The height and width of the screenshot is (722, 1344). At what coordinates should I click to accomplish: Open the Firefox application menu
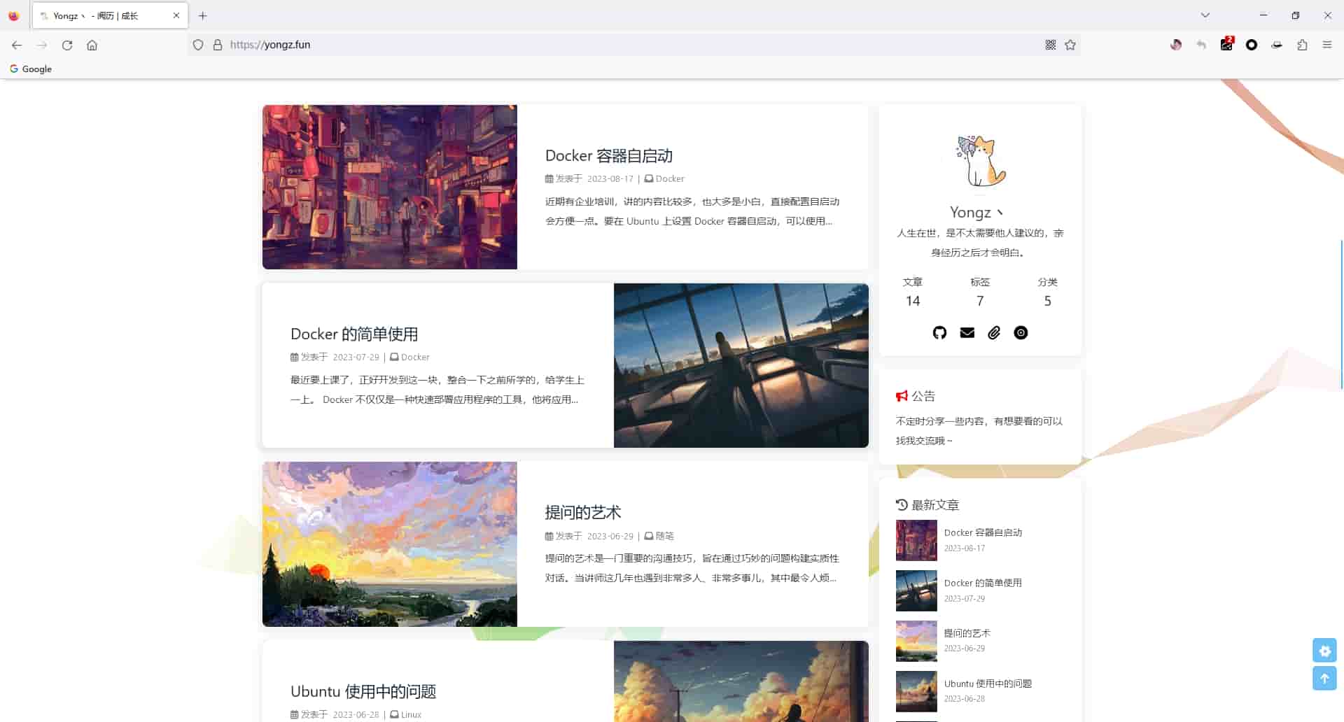[1327, 45]
